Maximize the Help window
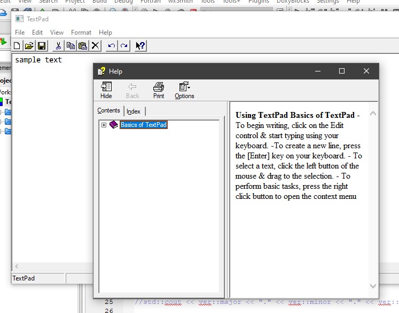The image size is (399, 313). coord(342,71)
